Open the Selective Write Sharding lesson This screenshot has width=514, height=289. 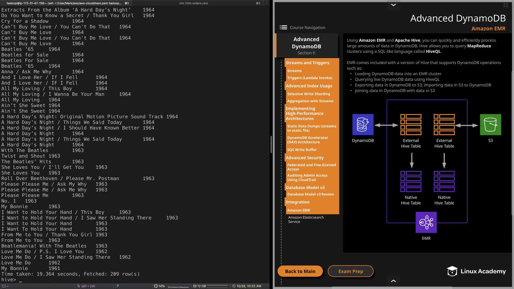tap(308, 94)
